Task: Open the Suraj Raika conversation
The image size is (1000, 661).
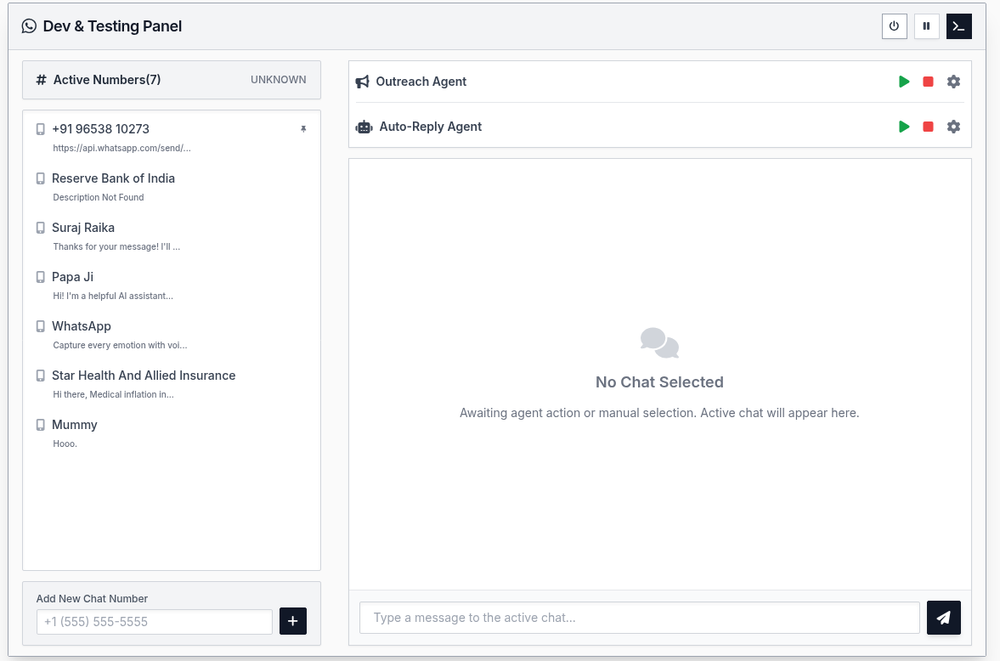Action: point(83,228)
